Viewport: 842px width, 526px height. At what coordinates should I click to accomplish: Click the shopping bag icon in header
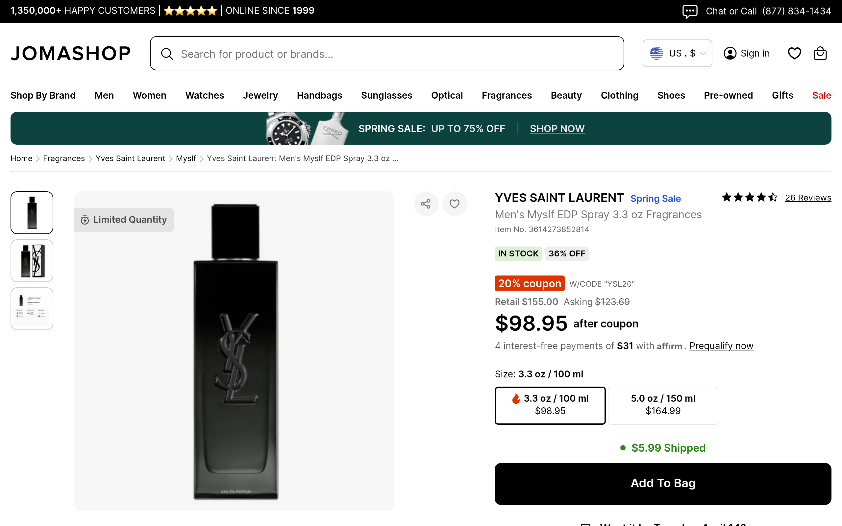tap(820, 53)
